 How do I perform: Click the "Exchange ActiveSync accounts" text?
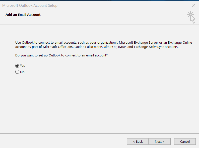coord(156,47)
